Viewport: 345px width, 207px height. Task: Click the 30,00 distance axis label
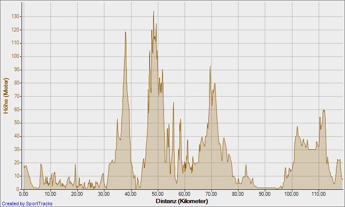104,194
